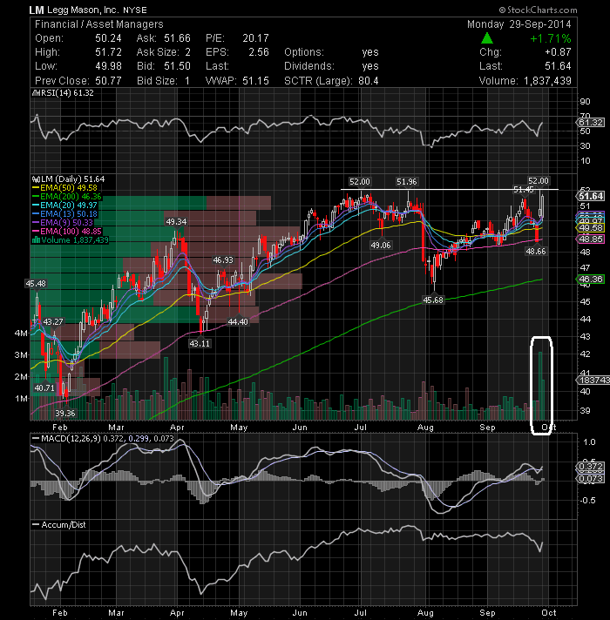Click the Monday 29-Sep-2014 date
The width and height of the screenshot is (610, 620).
[519, 24]
